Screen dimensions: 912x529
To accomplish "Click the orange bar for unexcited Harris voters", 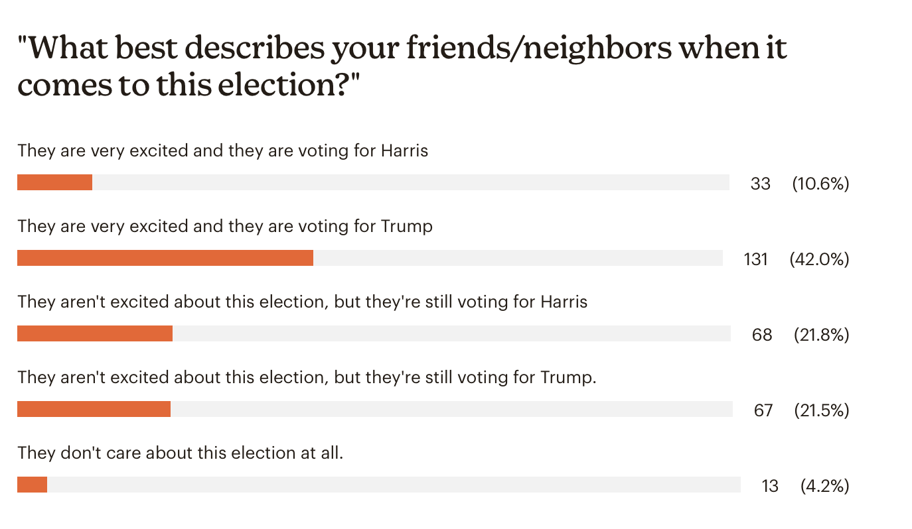I will point(95,333).
